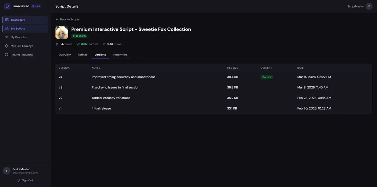Screen dimensions: 377x187
Task: Open My Payouts section
Action: point(25,37)
